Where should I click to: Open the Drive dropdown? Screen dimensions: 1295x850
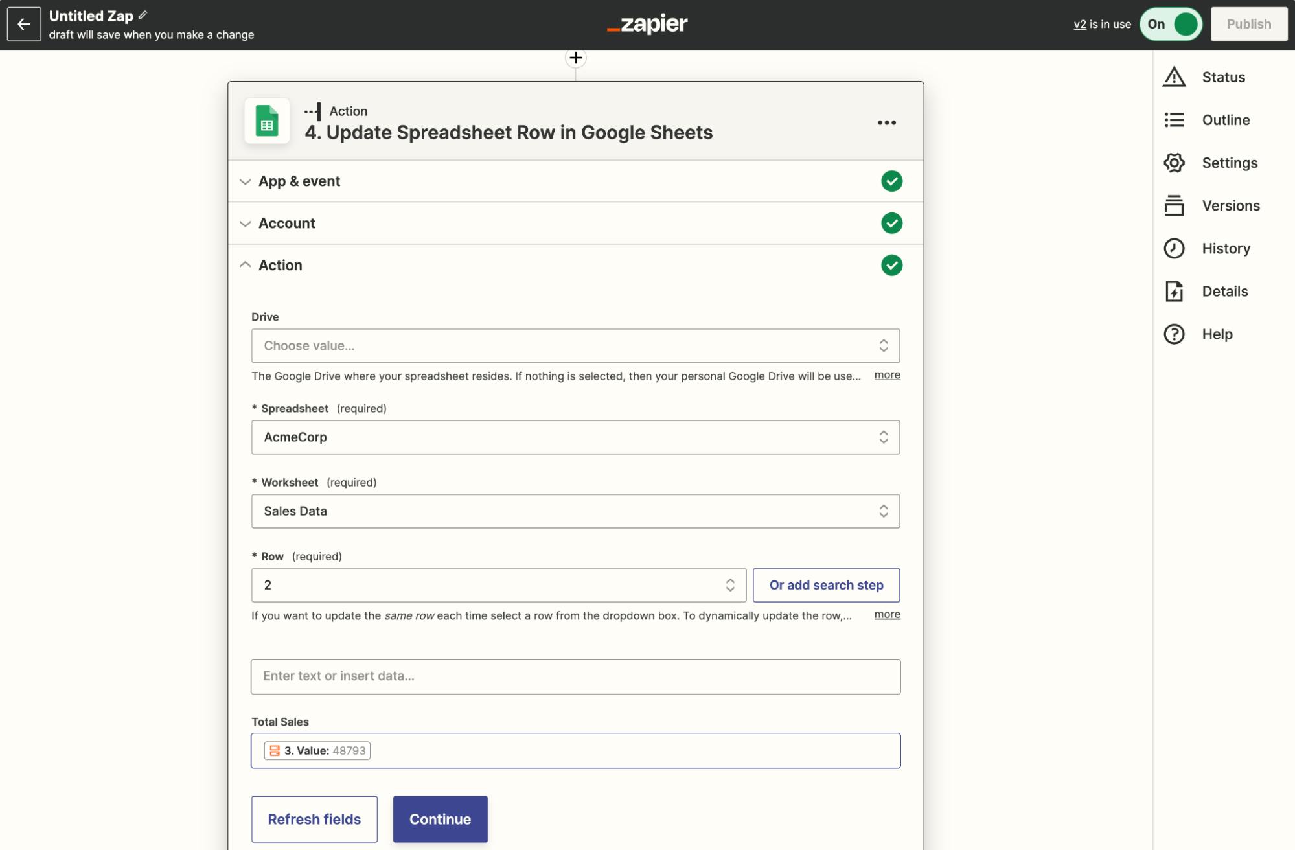(575, 345)
